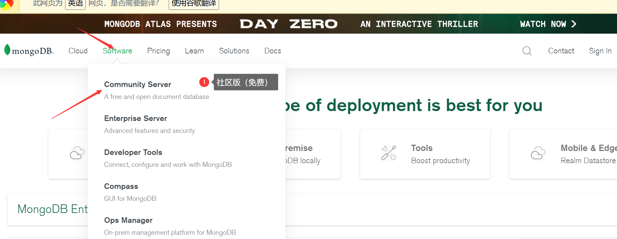Click 'An Interactive Thriller' banner text
The width and height of the screenshot is (617, 239).
(x=419, y=24)
